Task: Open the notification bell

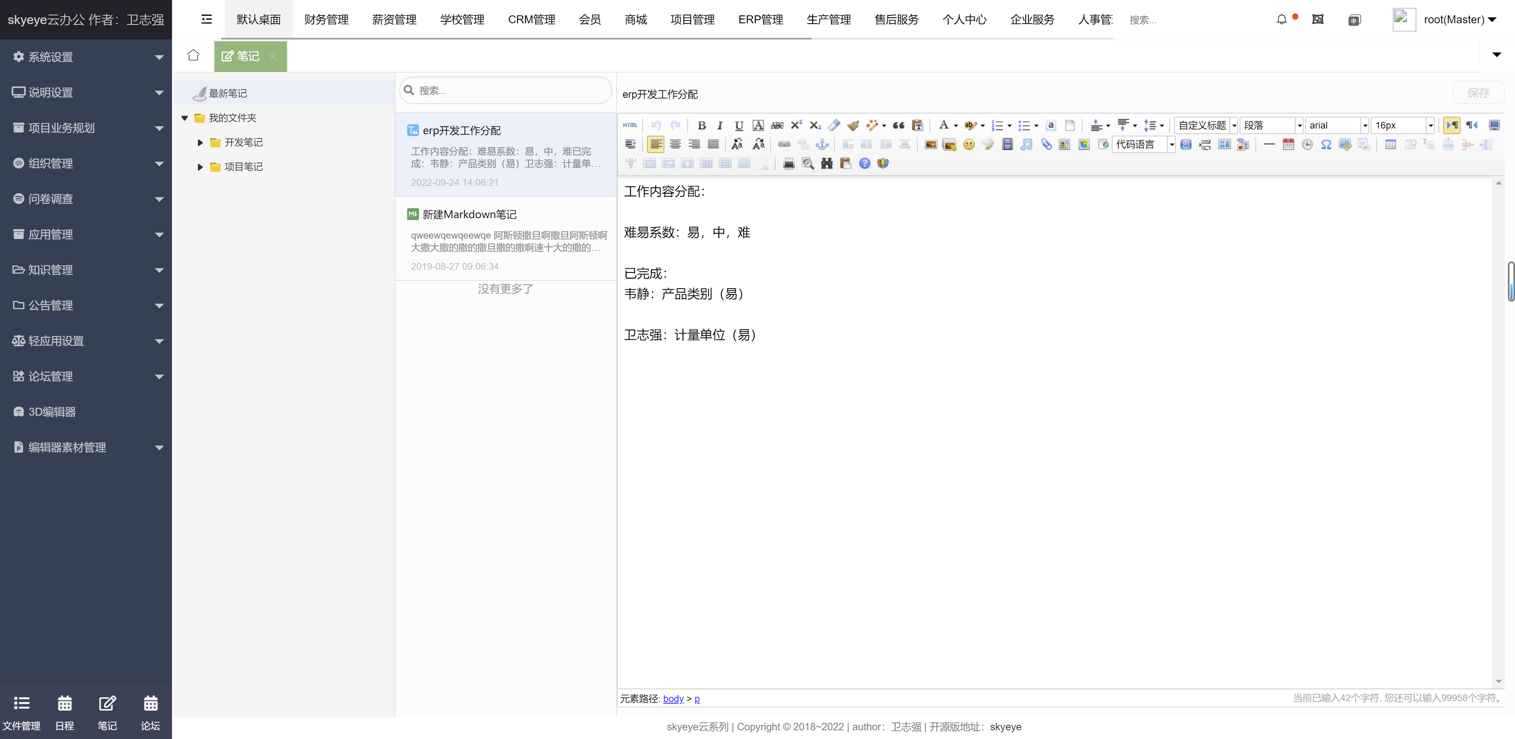Action: (1281, 19)
